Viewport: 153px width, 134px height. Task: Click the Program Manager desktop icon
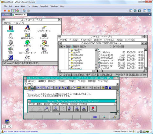tap(7, 124)
